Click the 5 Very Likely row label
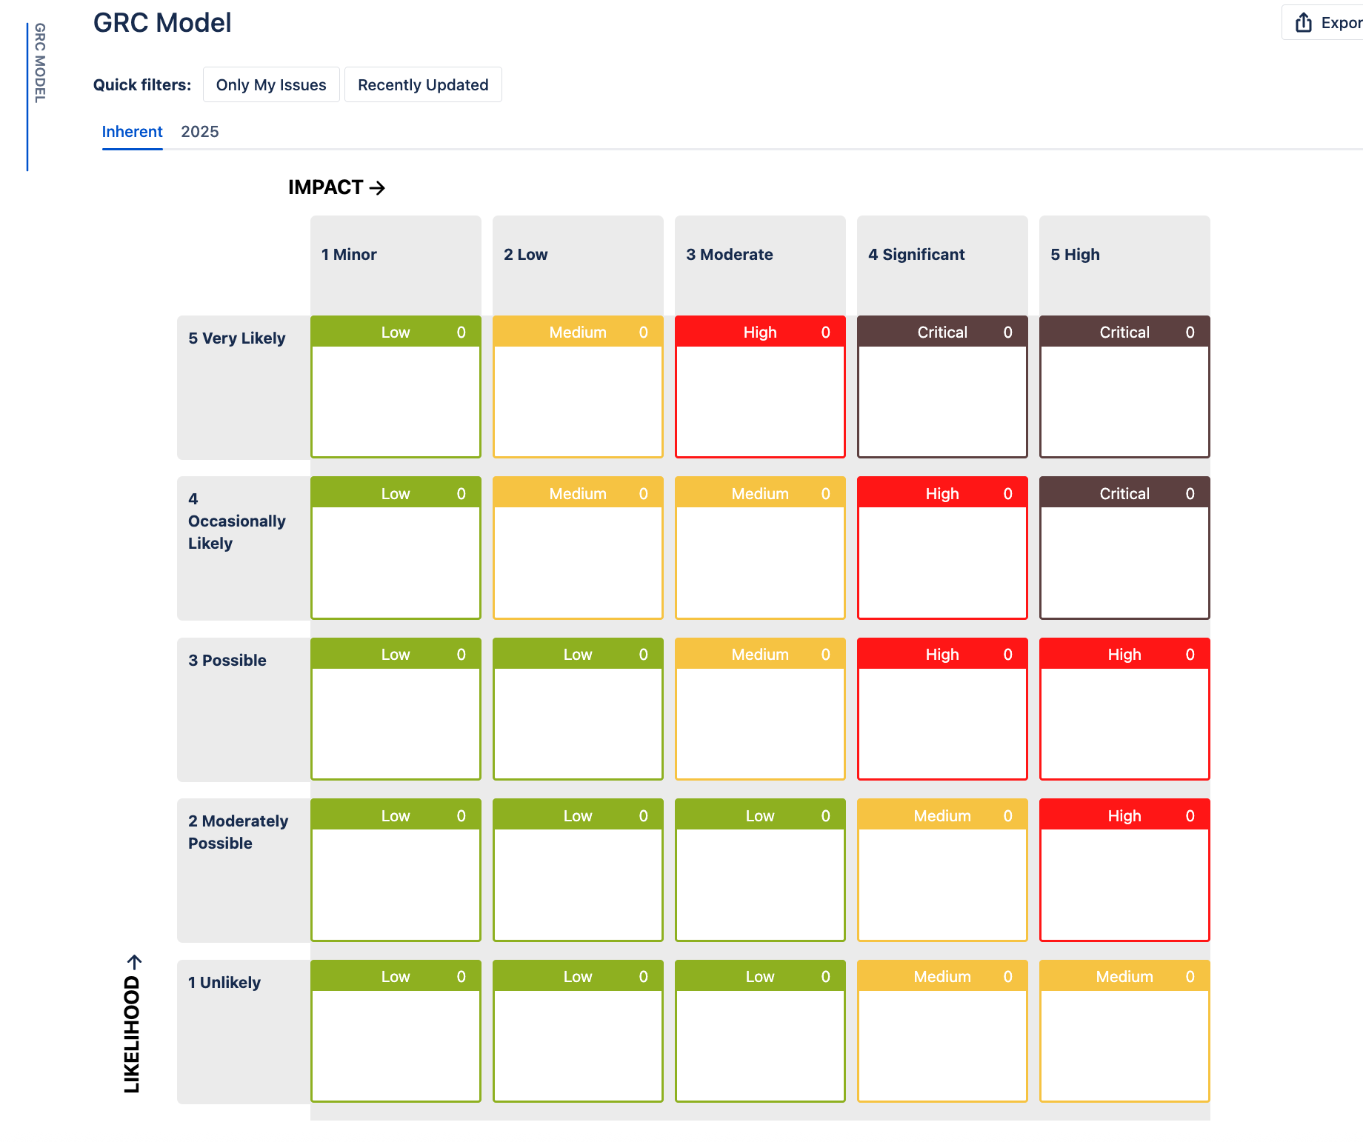This screenshot has width=1363, height=1142. [244, 387]
